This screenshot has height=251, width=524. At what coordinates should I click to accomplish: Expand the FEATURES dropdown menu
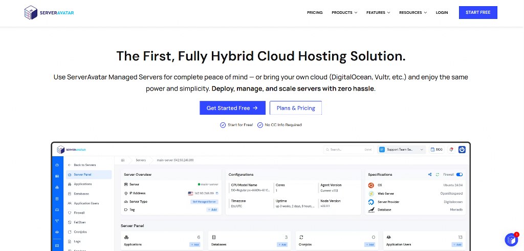pyautogui.click(x=378, y=12)
